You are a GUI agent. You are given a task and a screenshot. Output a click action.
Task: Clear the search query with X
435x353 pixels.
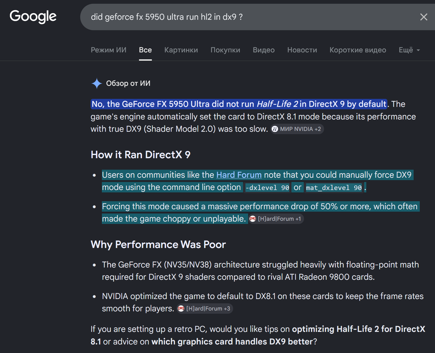(x=424, y=17)
